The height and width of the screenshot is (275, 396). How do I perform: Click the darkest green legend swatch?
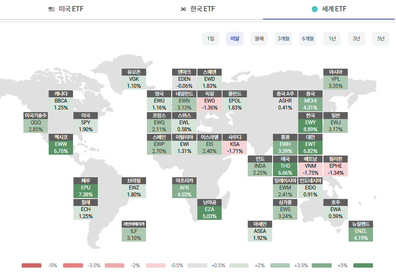[363, 265]
